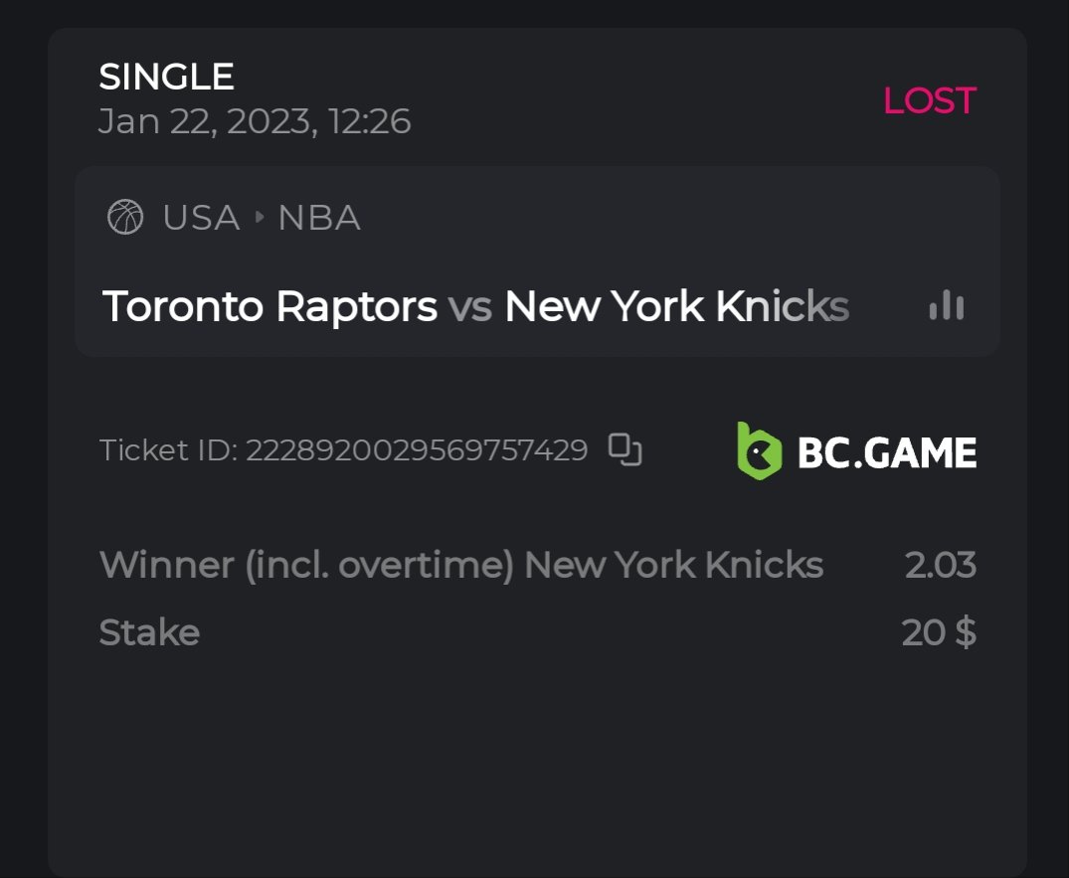The height and width of the screenshot is (878, 1069).
Task: Click the arrow between USA and NBA
Action: point(260,217)
